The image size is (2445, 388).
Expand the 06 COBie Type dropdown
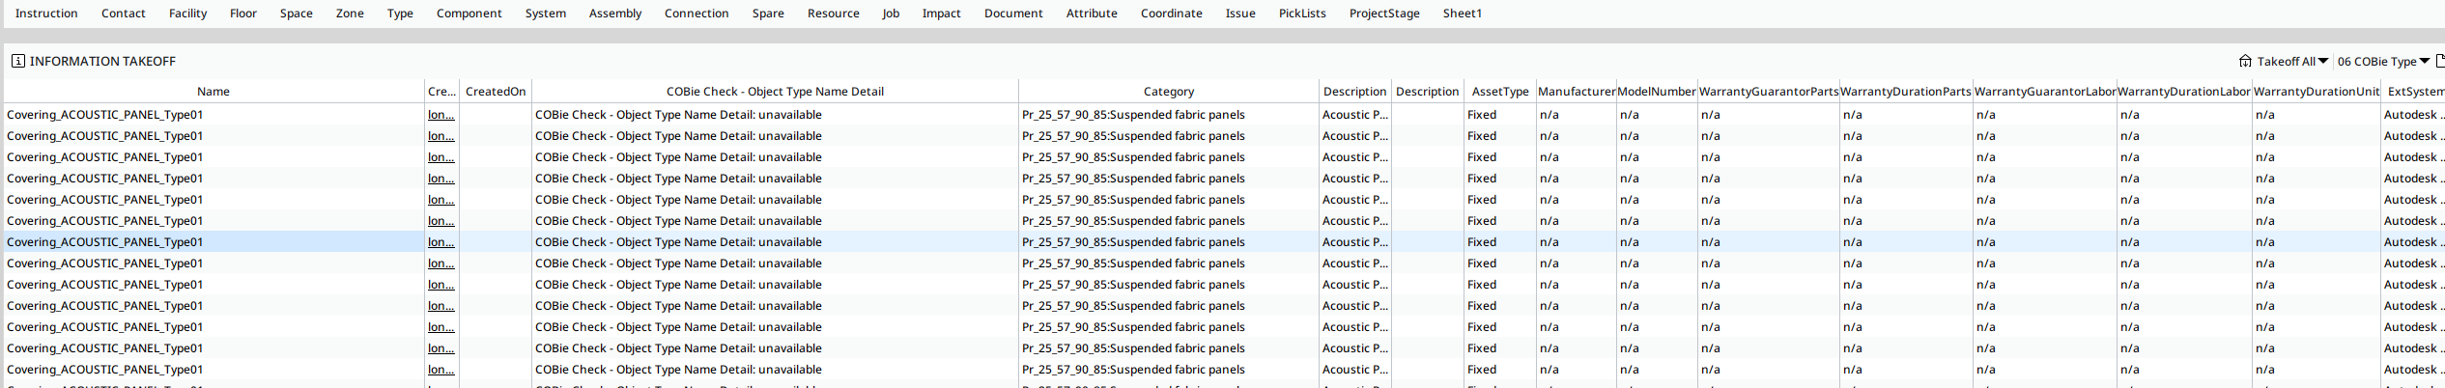[x=2383, y=61]
